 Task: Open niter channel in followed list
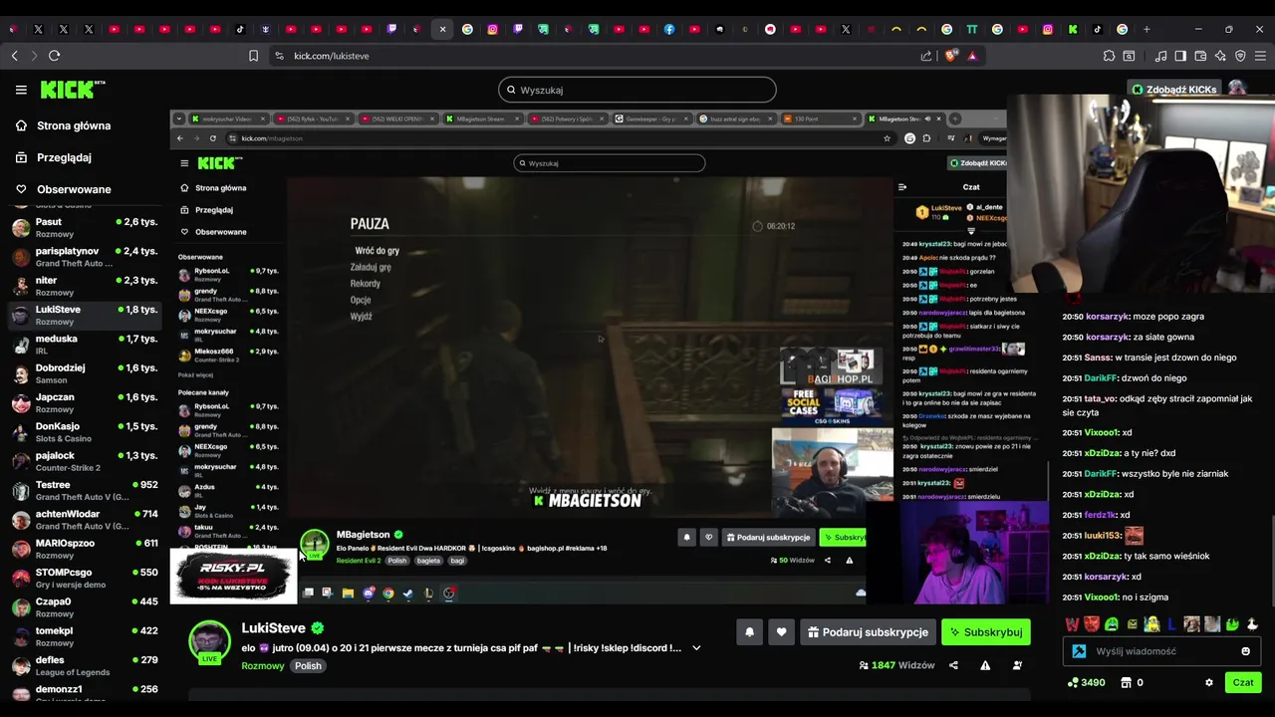click(85, 286)
